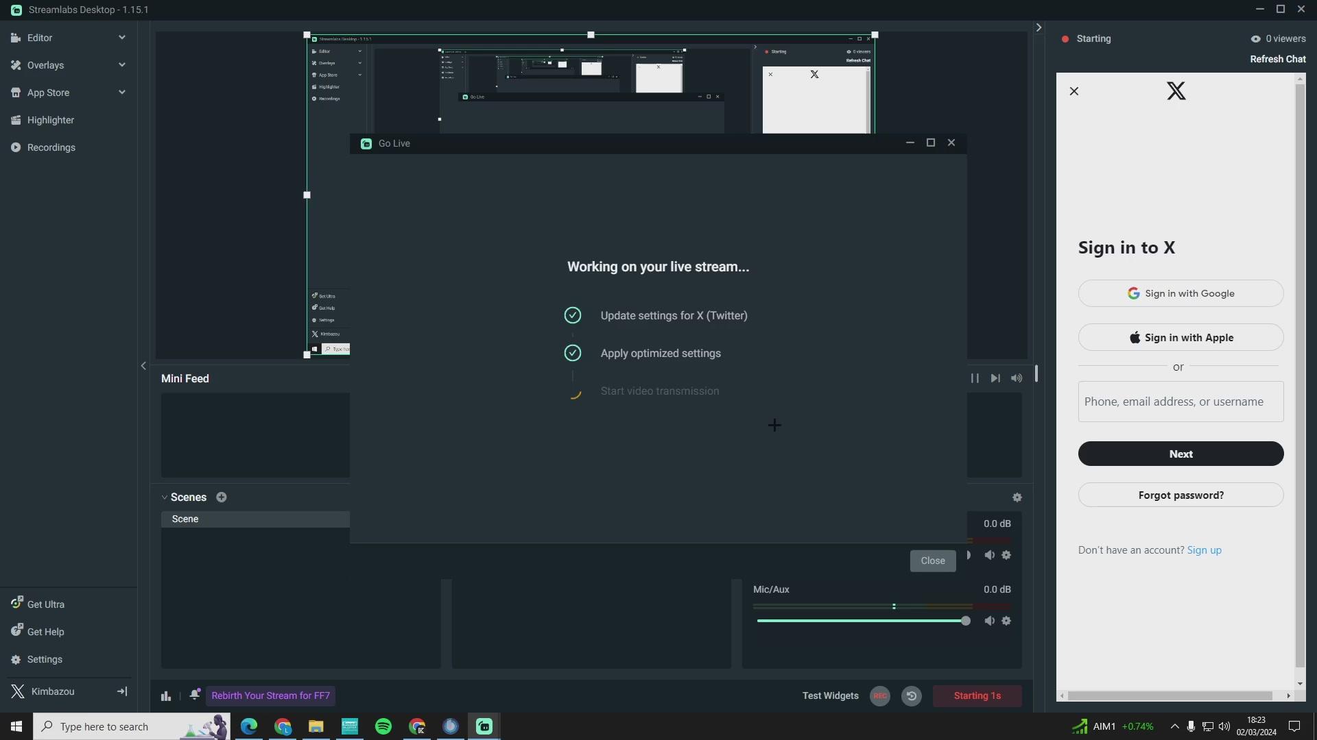Toggle Mini Feed sound icon
Image resolution: width=1317 pixels, height=740 pixels.
1017,378
